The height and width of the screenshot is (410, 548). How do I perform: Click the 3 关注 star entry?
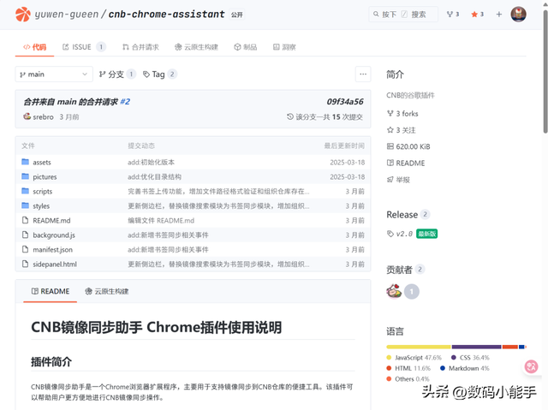coord(402,130)
